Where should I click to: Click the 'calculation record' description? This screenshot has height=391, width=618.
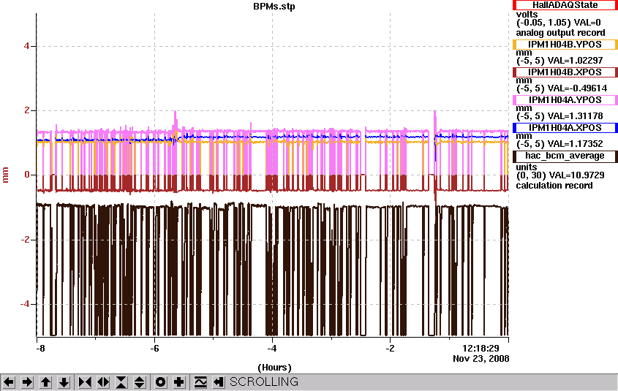554,186
